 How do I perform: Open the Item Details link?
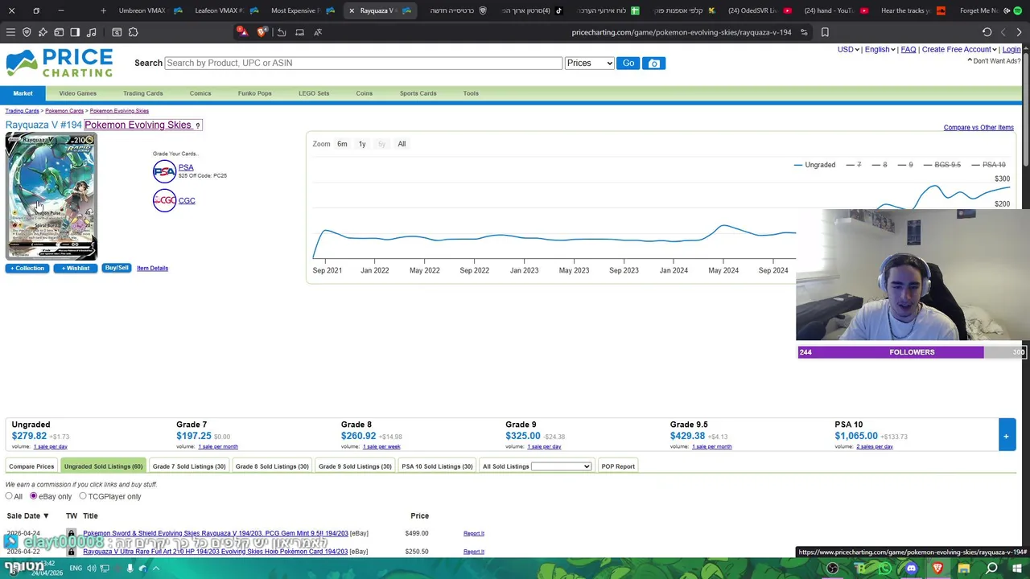(152, 268)
